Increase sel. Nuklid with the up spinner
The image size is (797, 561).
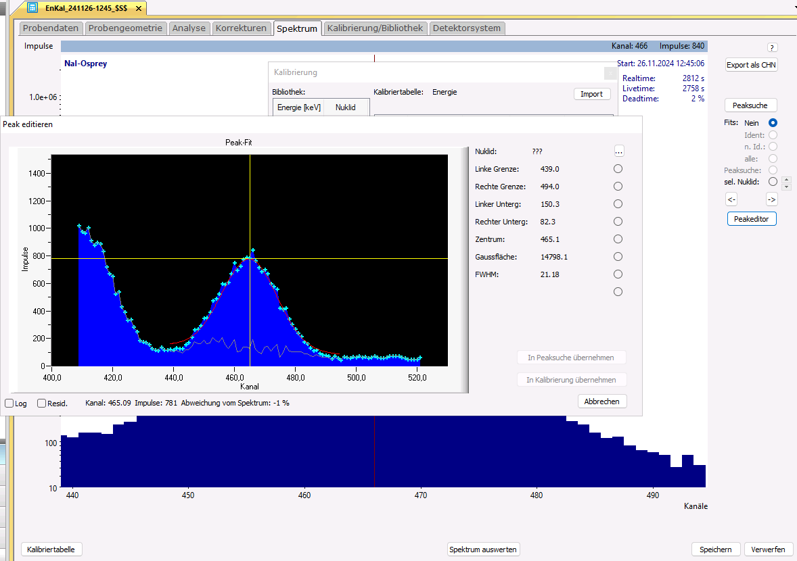tap(785, 179)
